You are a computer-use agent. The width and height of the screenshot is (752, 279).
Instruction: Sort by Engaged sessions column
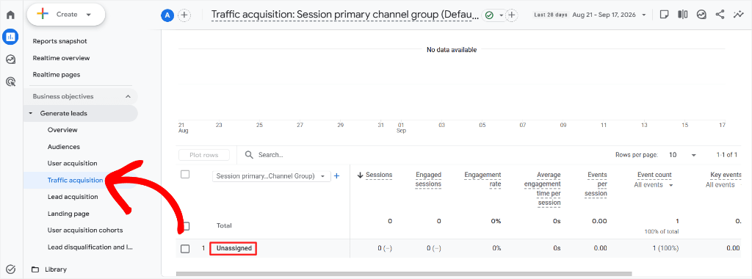click(x=428, y=179)
